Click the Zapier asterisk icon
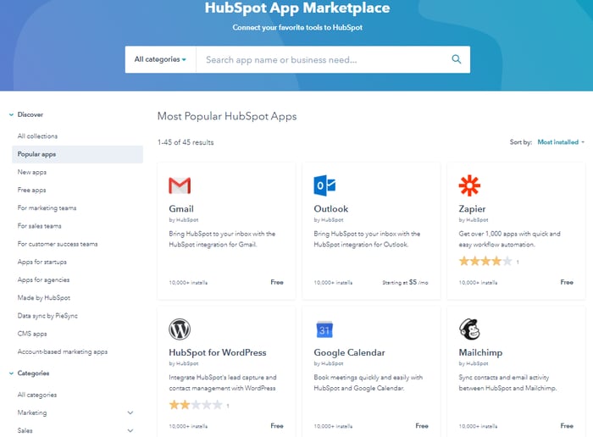The width and height of the screenshot is (593, 437). tap(469, 185)
